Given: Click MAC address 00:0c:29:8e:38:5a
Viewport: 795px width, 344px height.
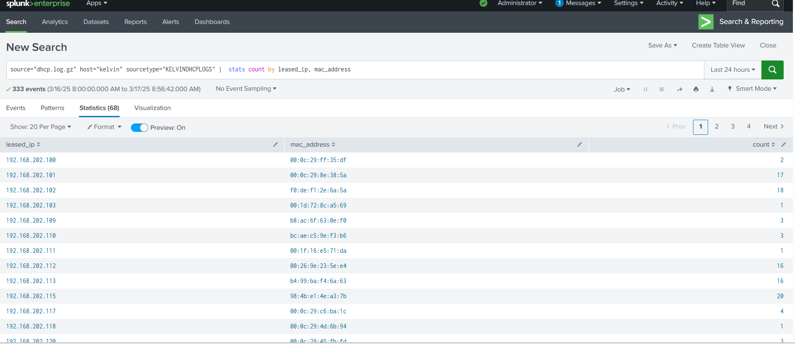Looking at the screenshot, I should (318, 175).
